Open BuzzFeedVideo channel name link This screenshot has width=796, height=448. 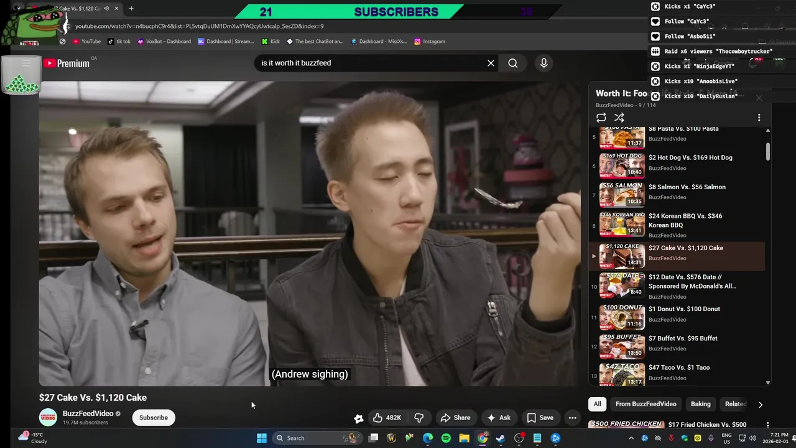click(x=88, y=414)
